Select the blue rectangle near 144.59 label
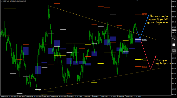 [x=138, y=40]
